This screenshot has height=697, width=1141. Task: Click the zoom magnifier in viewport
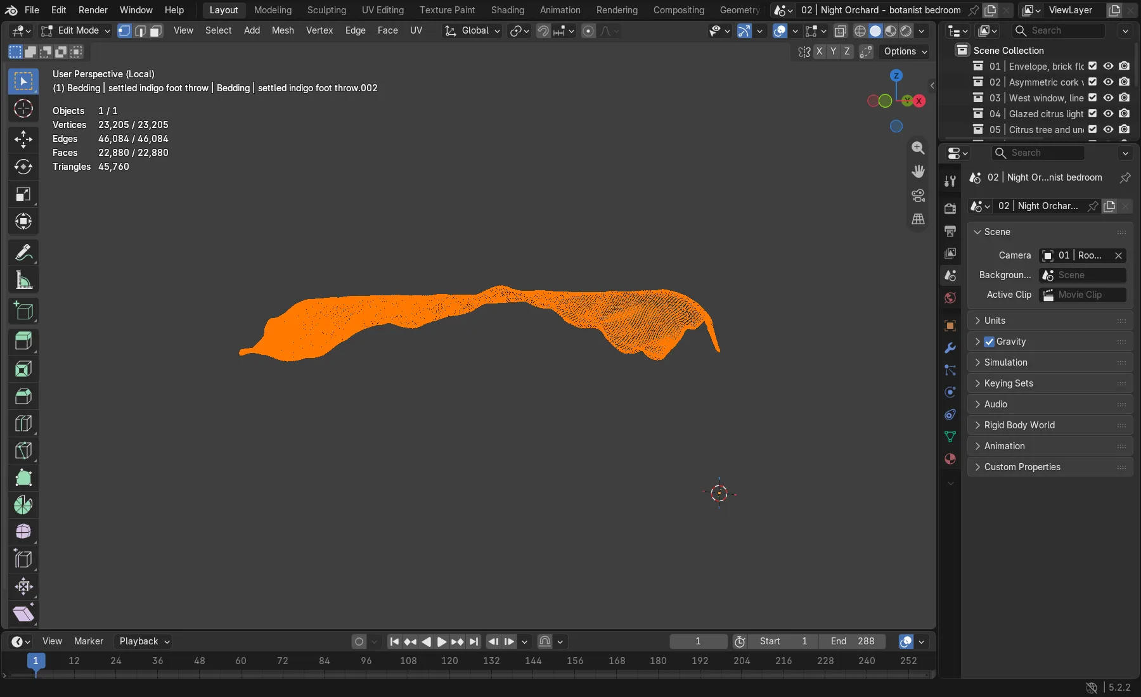(x=918, y=148)
